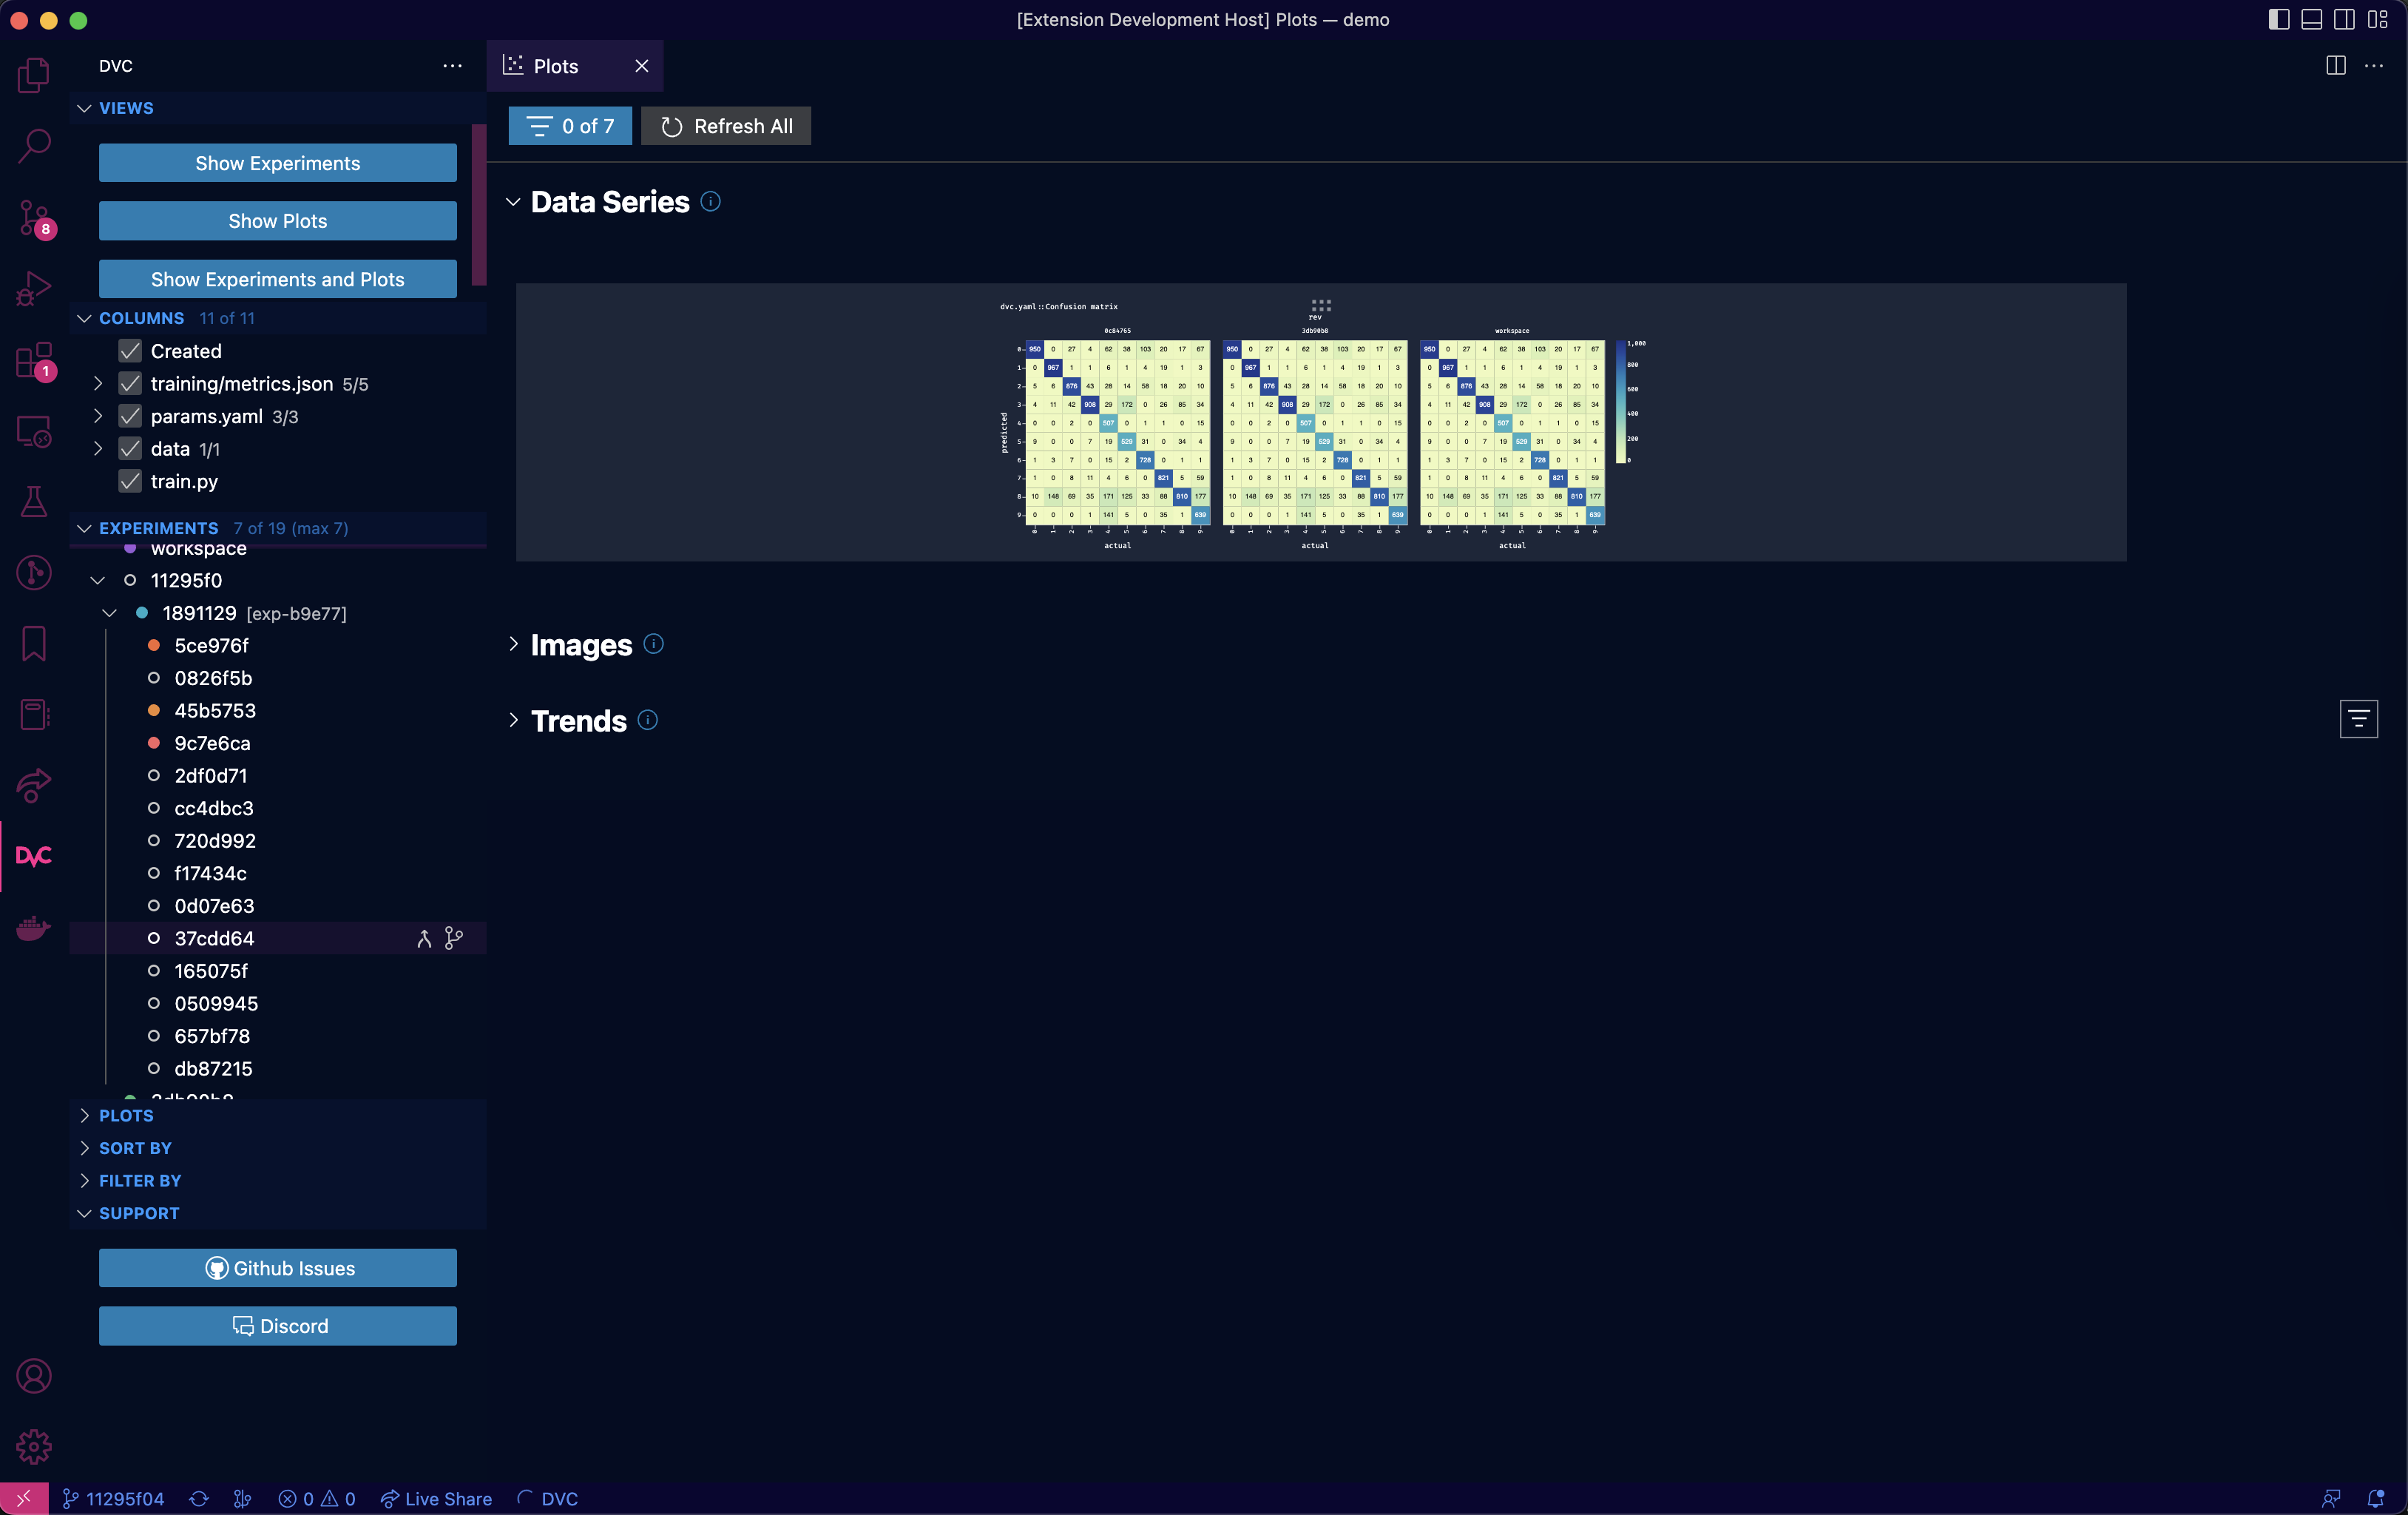This screenshot has height=1515, width=2408.
Task: Open the DVC panel's more actions menu
Action: [x=451, y=66]
